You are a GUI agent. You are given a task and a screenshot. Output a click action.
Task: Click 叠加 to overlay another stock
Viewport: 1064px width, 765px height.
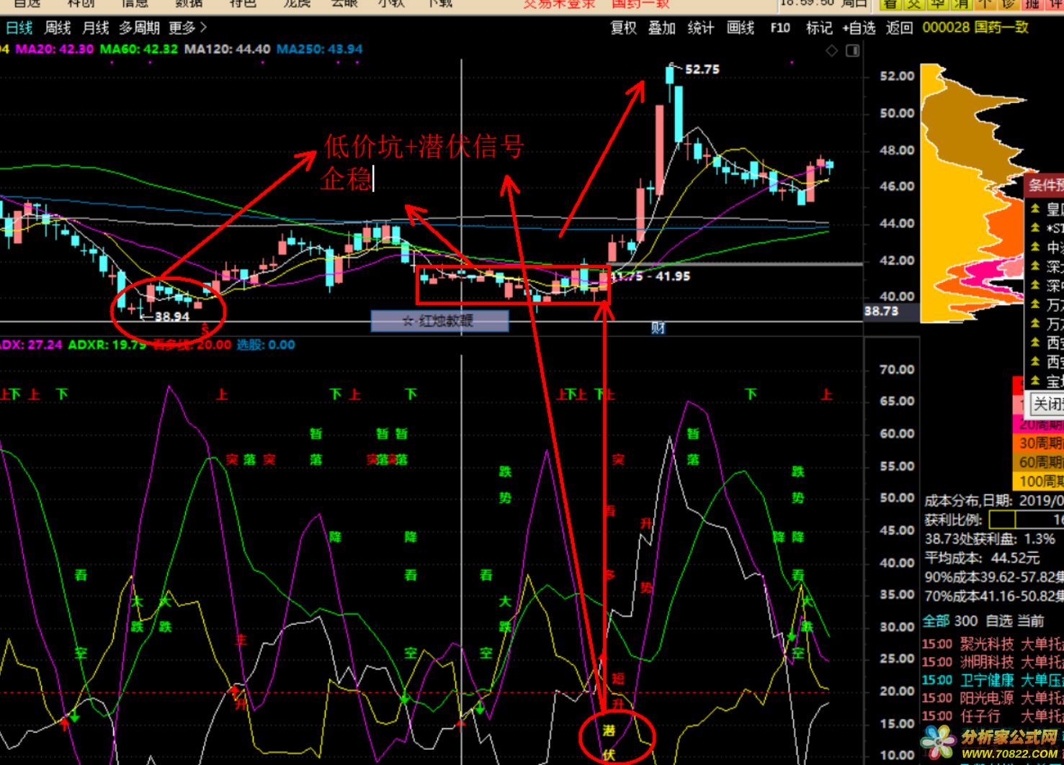661,28
